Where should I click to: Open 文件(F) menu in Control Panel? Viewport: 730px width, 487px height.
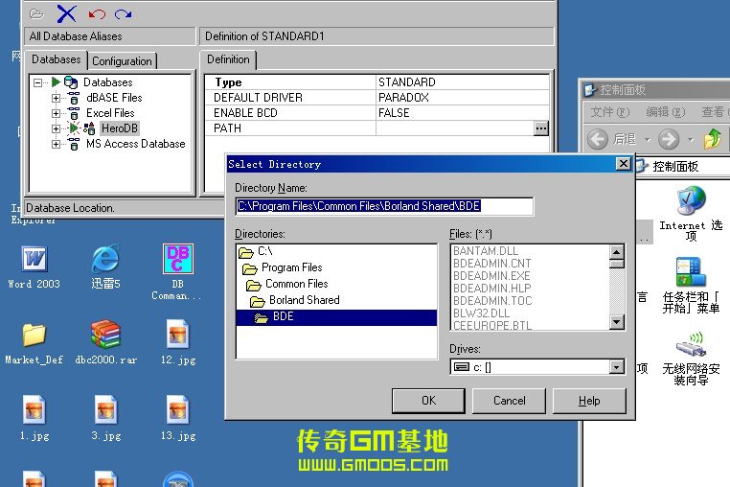tap(610, 112)
